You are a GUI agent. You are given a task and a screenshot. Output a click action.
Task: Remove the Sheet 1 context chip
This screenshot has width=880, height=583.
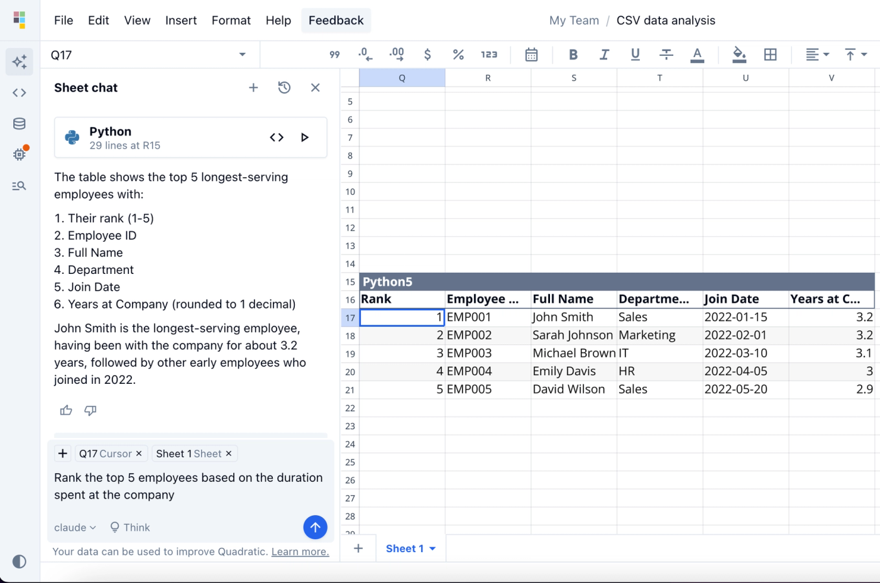pos(229,454)
